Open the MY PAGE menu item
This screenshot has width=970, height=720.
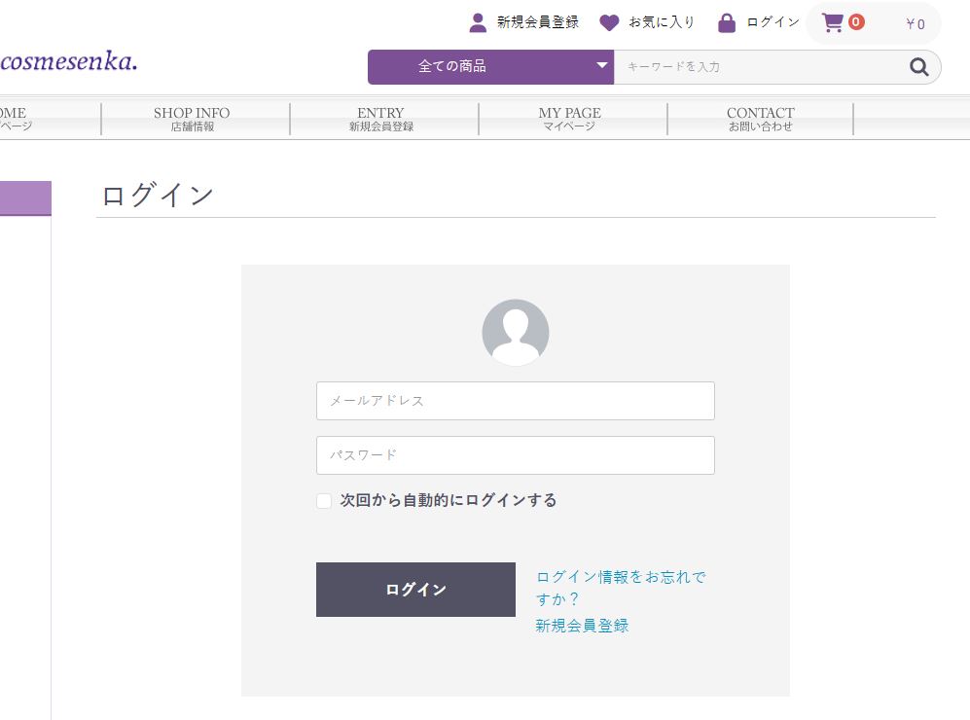(569, 119)
